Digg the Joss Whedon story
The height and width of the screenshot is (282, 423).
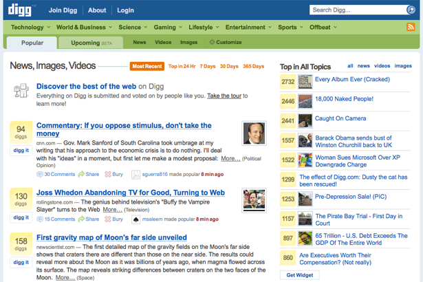pyautogui.click(x=21, y=217)
